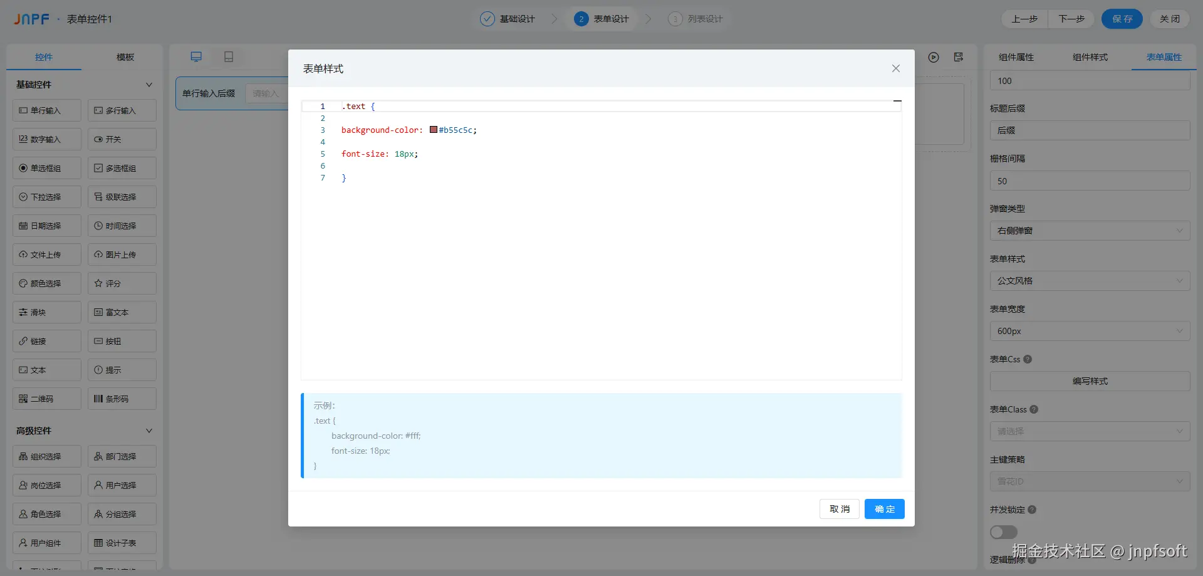Add the 文本 text control
The image size is (1203, 576).
click(47, 370)
